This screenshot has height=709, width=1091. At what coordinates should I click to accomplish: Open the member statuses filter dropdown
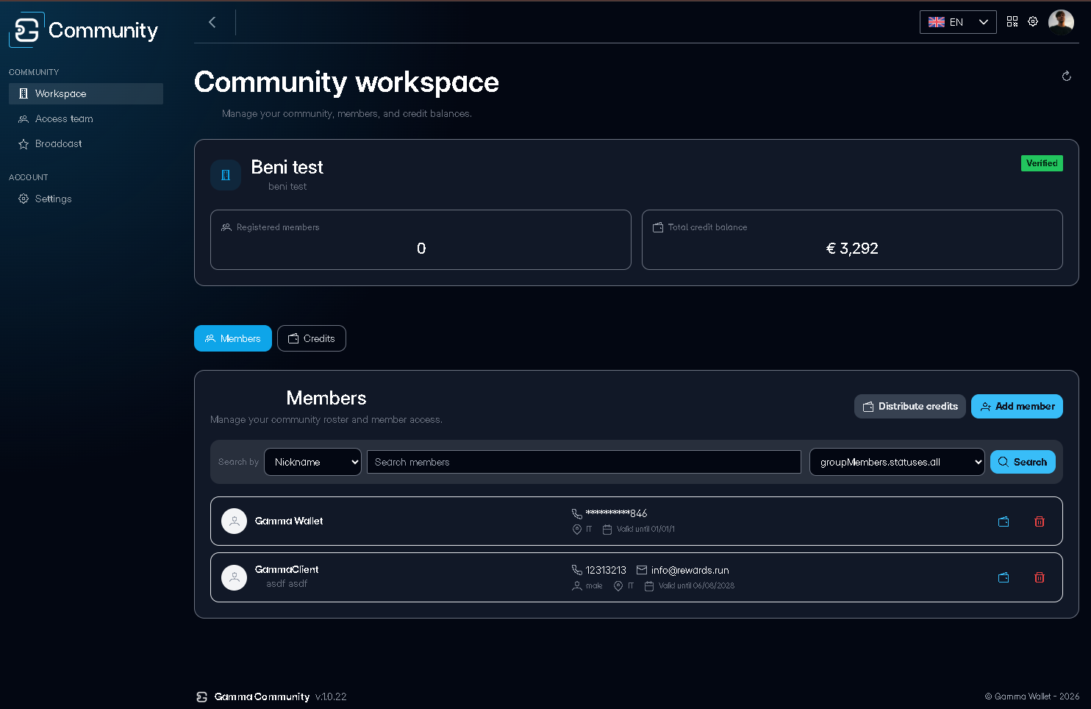coord(897,462)
